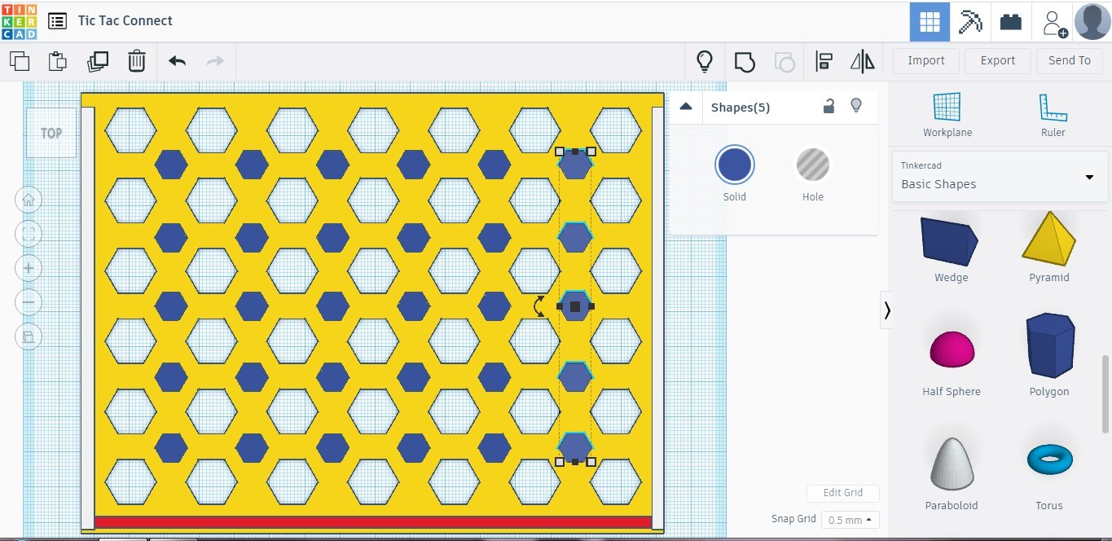
Task: Toggle the lock editing padlock icon
Action: click(x=829, y=106)
